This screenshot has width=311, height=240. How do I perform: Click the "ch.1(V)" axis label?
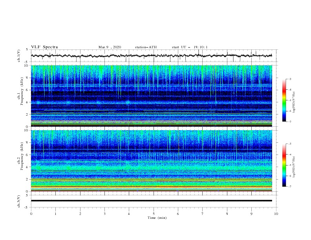click(19, 56)
